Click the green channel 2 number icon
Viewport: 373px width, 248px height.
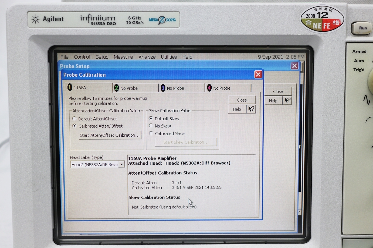[x=116, y=88]
